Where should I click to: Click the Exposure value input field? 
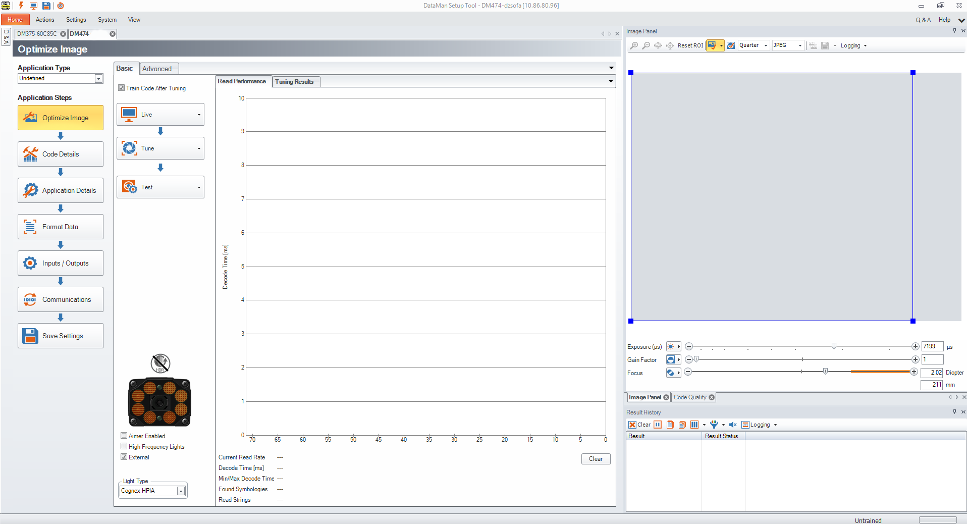931,346
